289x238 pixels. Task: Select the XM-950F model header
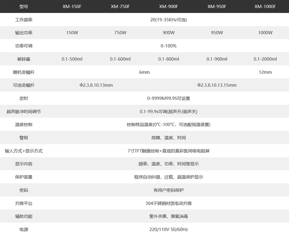[217, 6]
